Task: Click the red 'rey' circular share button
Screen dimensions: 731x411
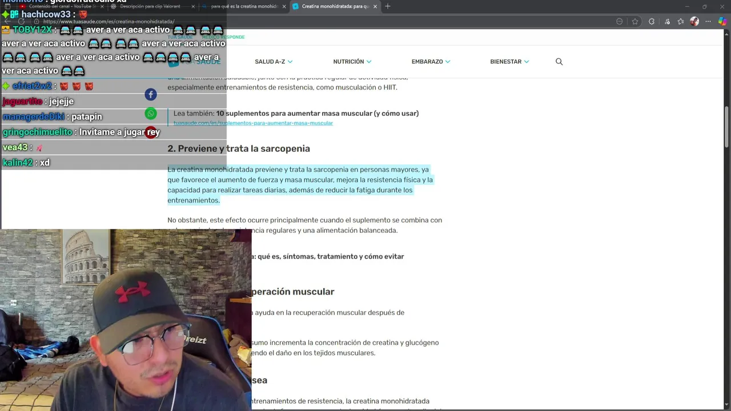Action: click(151, 132)
